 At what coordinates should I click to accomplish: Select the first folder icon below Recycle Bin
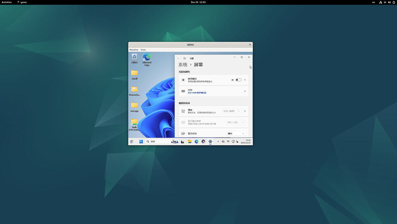click(x=135, y=73)
